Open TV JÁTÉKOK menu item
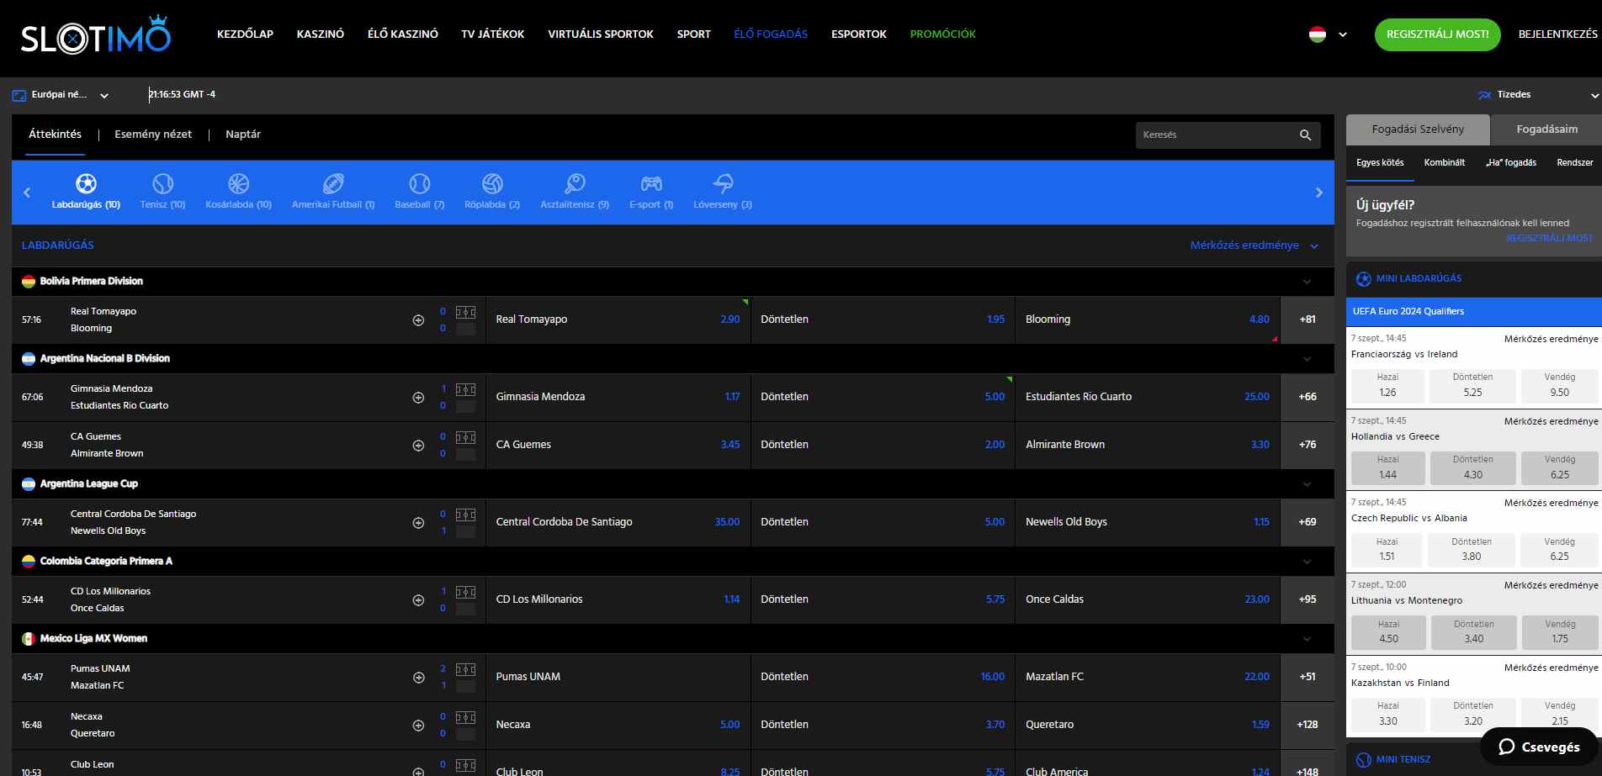 (493, 34)
